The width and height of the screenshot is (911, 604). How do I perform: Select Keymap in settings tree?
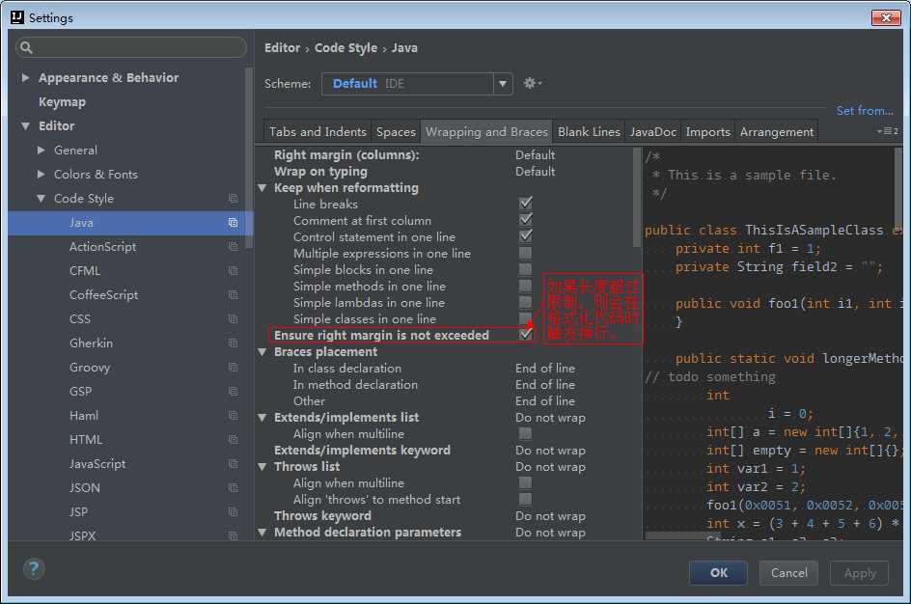click(x=62, y=101)
